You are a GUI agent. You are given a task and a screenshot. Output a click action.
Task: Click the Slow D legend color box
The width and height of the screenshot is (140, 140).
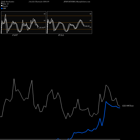(x=2, y=4)
